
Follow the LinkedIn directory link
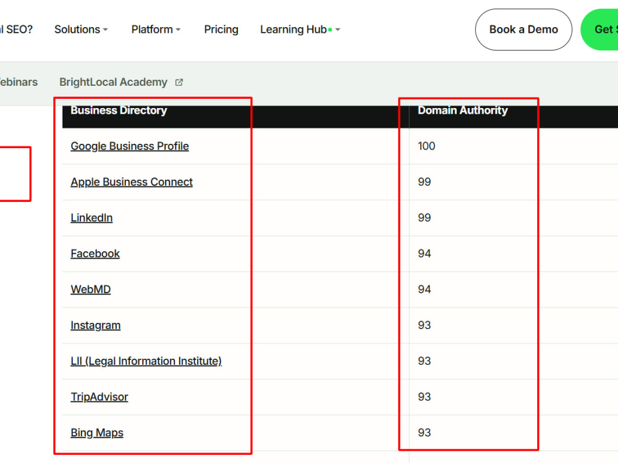point(91,218)
